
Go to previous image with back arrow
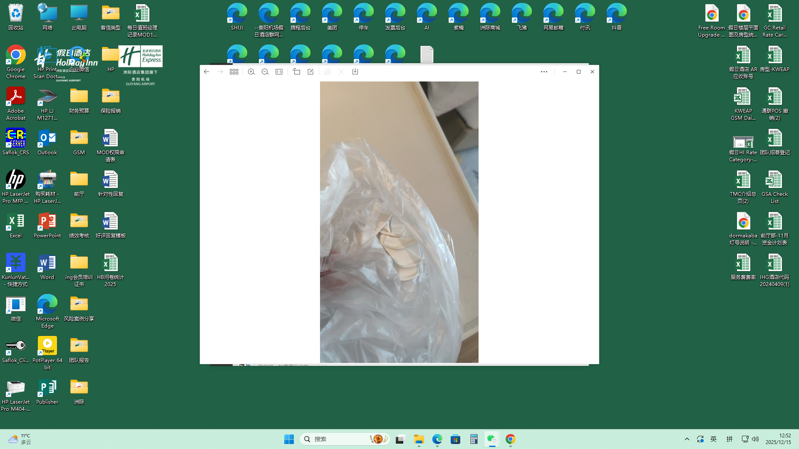point(206,72)
